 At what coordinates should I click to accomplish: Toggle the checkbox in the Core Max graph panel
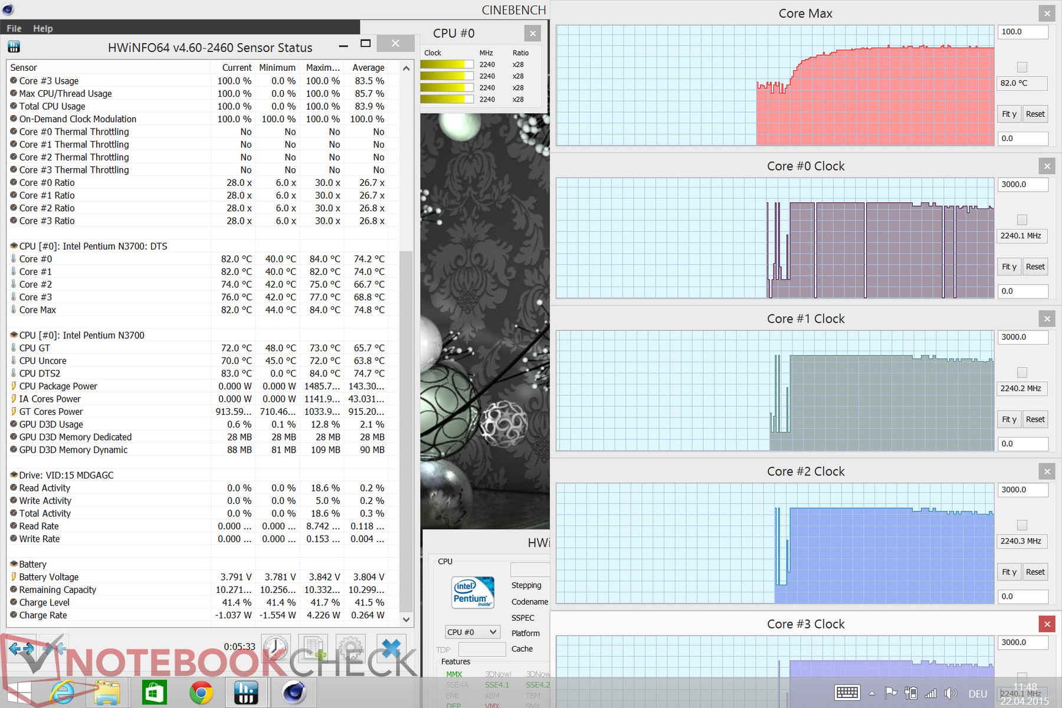point(1022,67)
